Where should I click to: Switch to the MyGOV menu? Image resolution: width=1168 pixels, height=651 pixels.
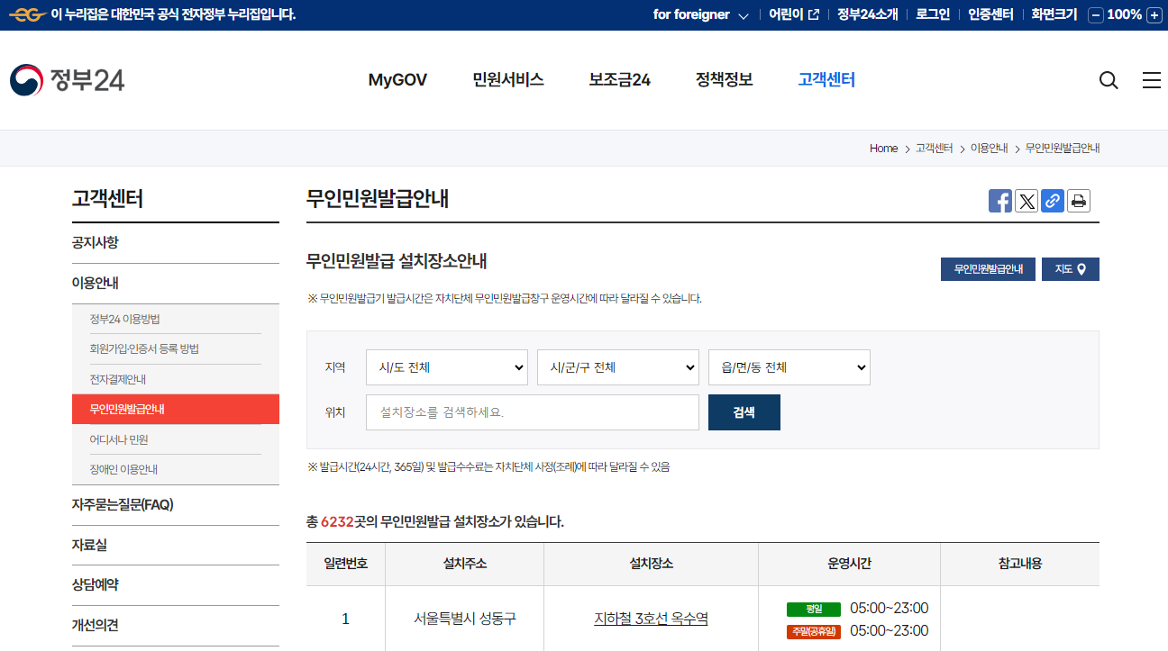pyautogui.click(x=397, y=80)
